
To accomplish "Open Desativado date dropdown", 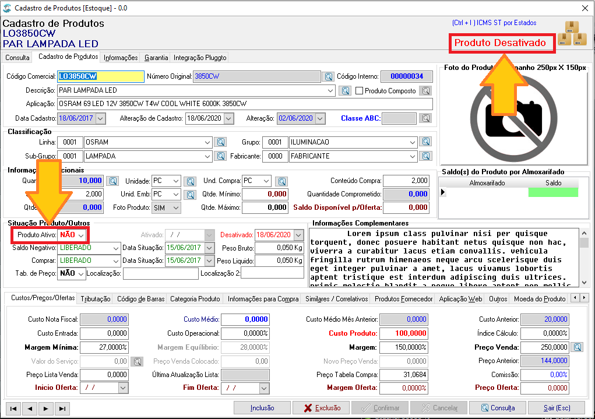I will pyautogui.click(x=298, y=235).
